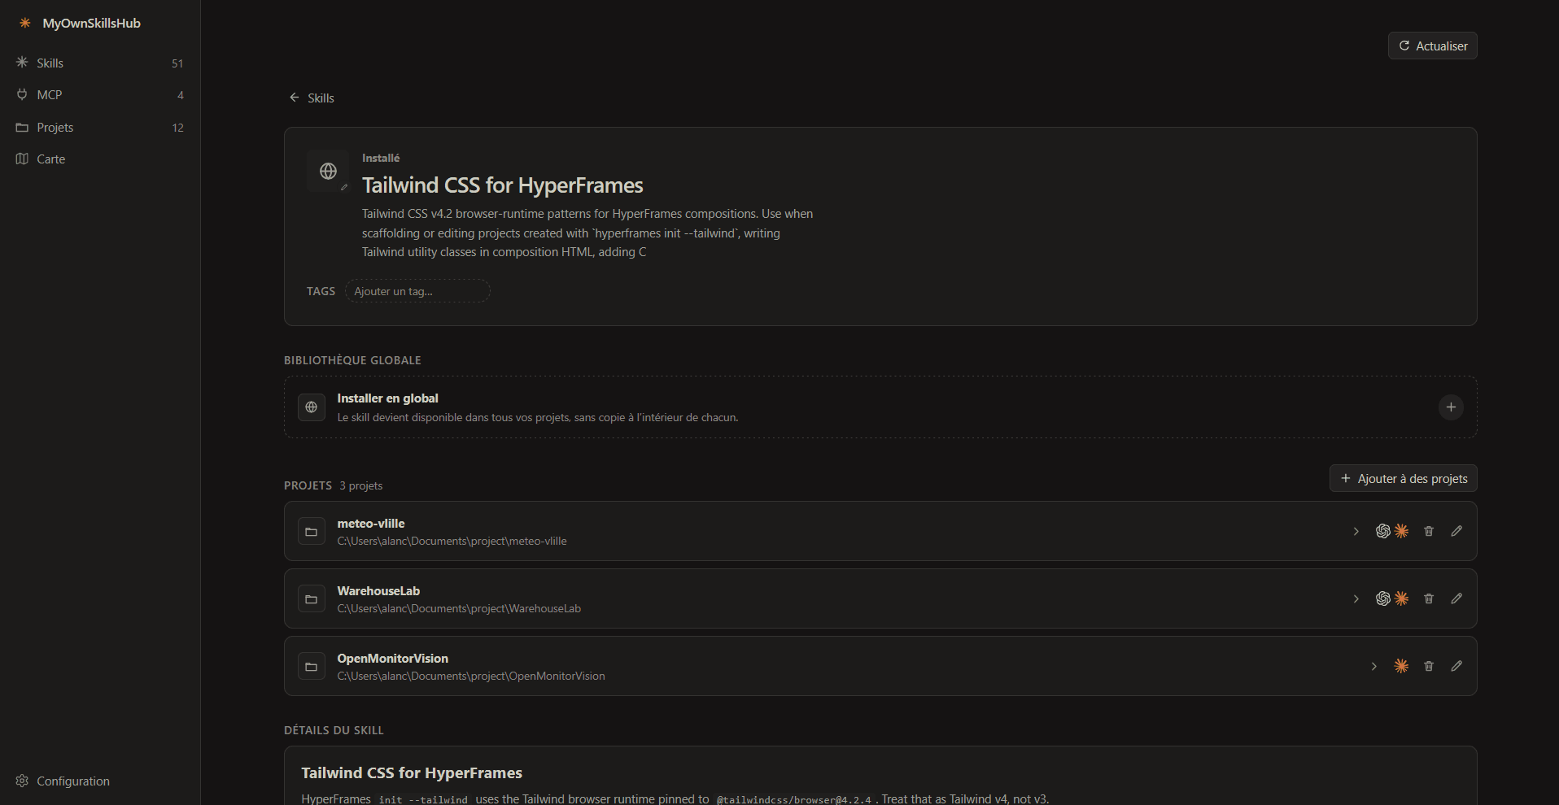The image size is (1559, 805).
Task: Click the 'Installé' status label
Action: pyautogui.click(x=381, y=158)
